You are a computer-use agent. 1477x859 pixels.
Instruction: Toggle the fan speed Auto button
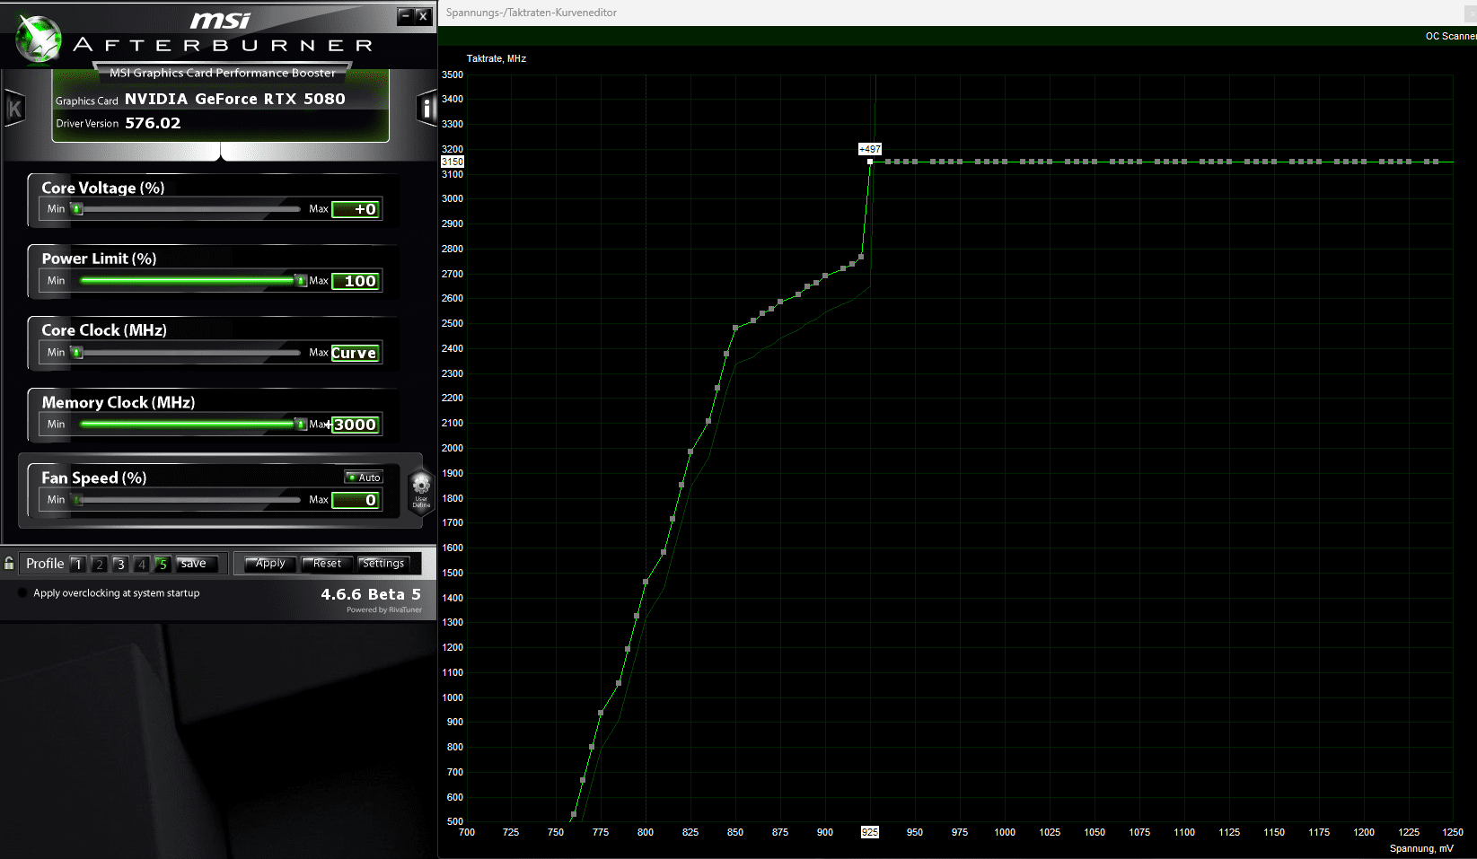tap(364, 478)
